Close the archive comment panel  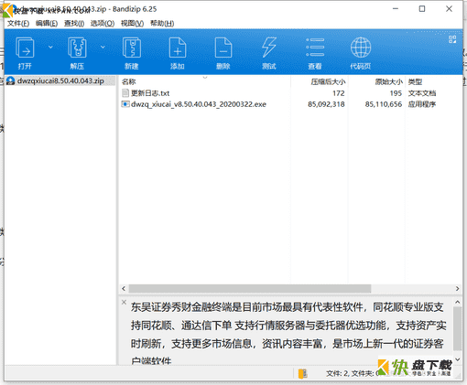[124, 302]
